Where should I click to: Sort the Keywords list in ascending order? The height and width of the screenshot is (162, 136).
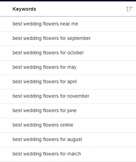tap(129, 9)
